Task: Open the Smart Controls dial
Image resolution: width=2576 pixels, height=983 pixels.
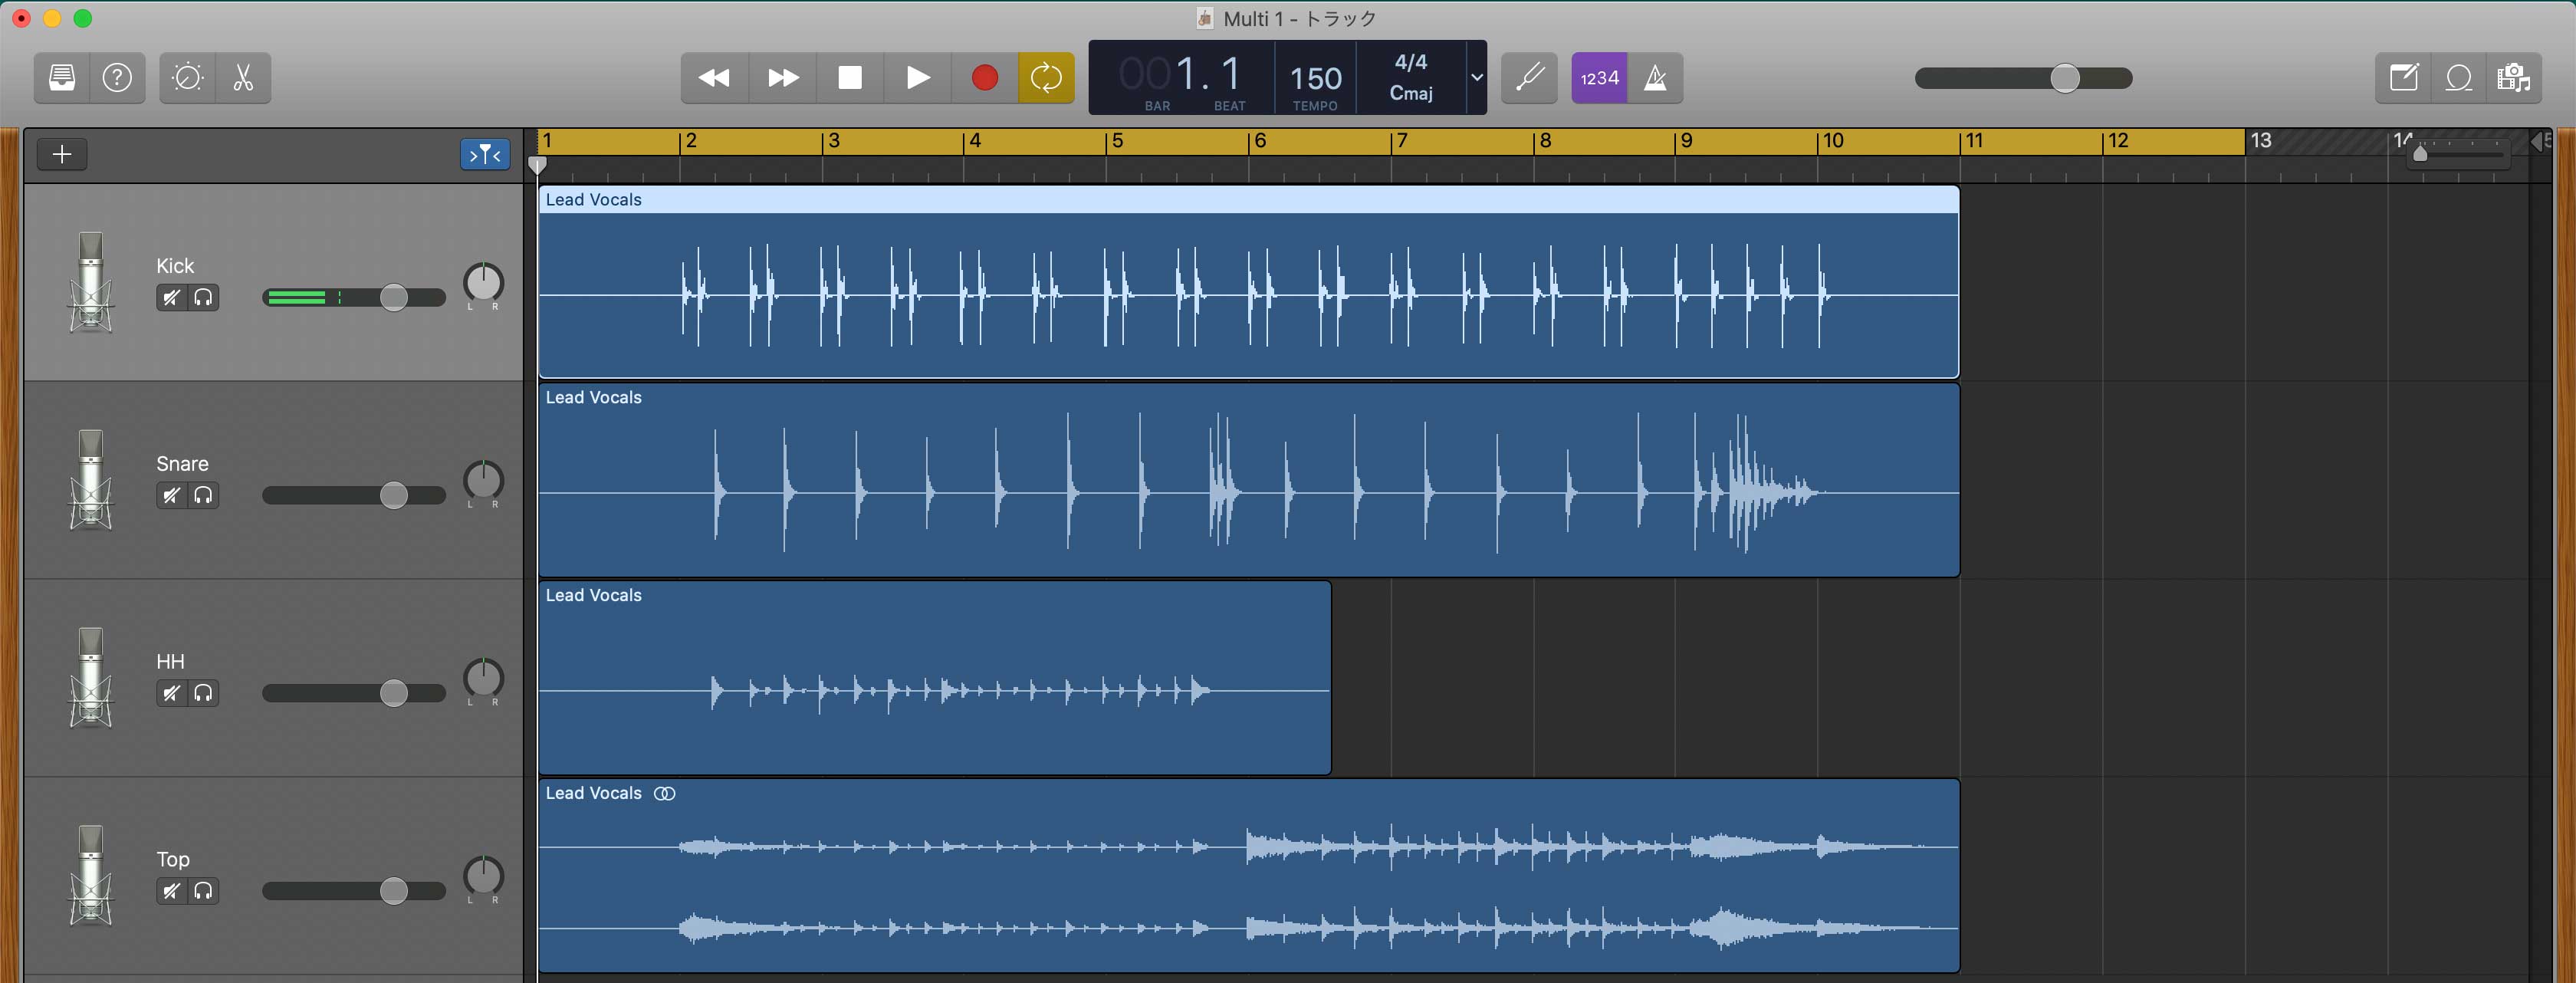Action: pos(187,78)
